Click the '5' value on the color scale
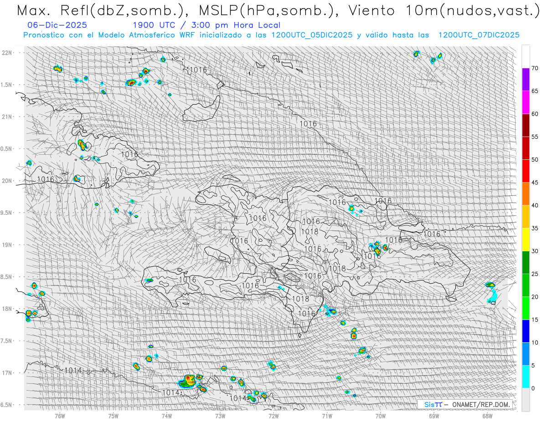This screenshot has height=422, width=547. pos(533,366)
